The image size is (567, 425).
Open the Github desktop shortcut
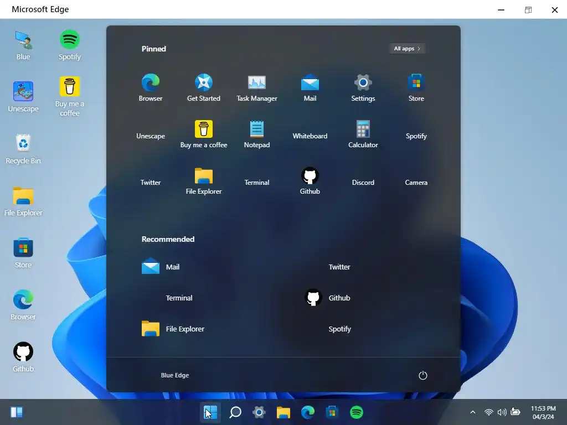point(23,357)
